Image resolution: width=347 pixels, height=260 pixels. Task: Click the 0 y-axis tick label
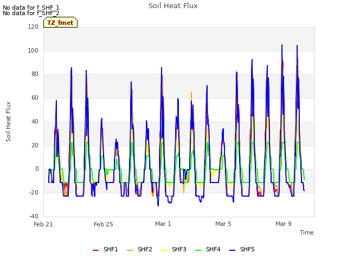coord(37,169)
